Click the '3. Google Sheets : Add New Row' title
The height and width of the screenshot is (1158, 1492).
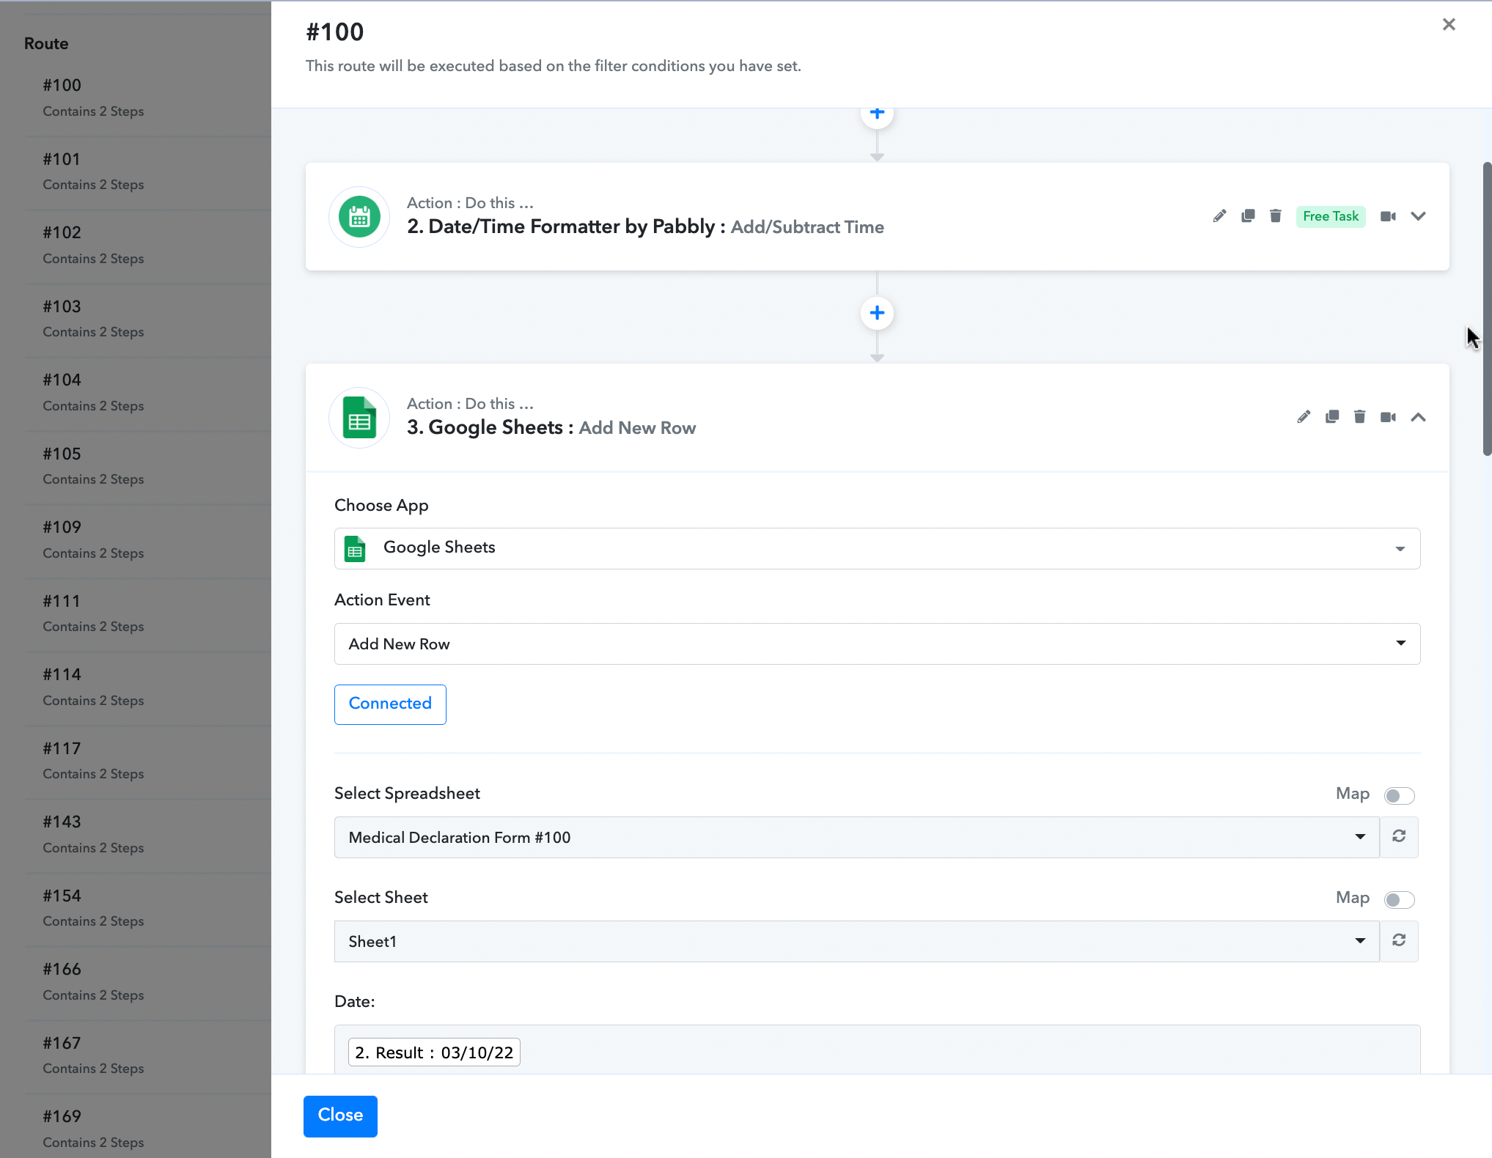(551, 427)
